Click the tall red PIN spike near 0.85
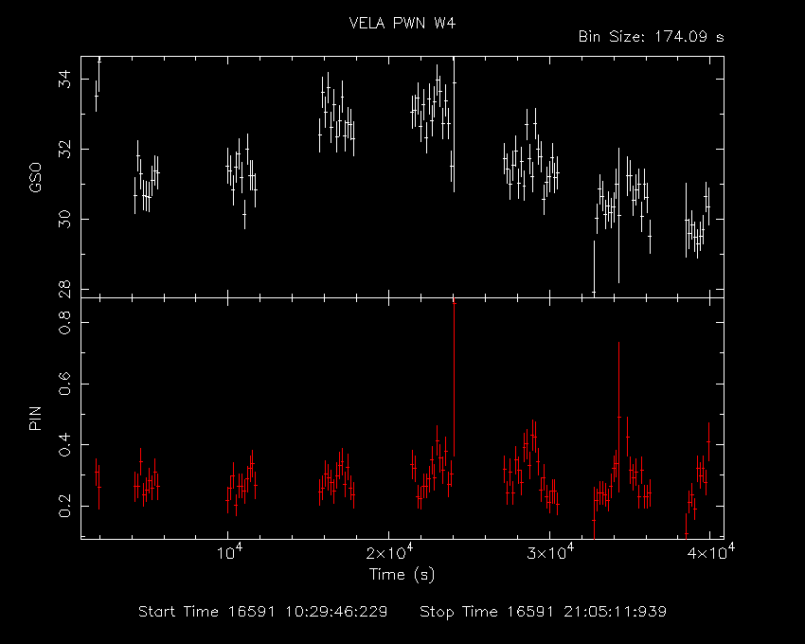Image resolution: width=805 pixels, height=644 pixels. pyautogui.click(x=454, y=378)
